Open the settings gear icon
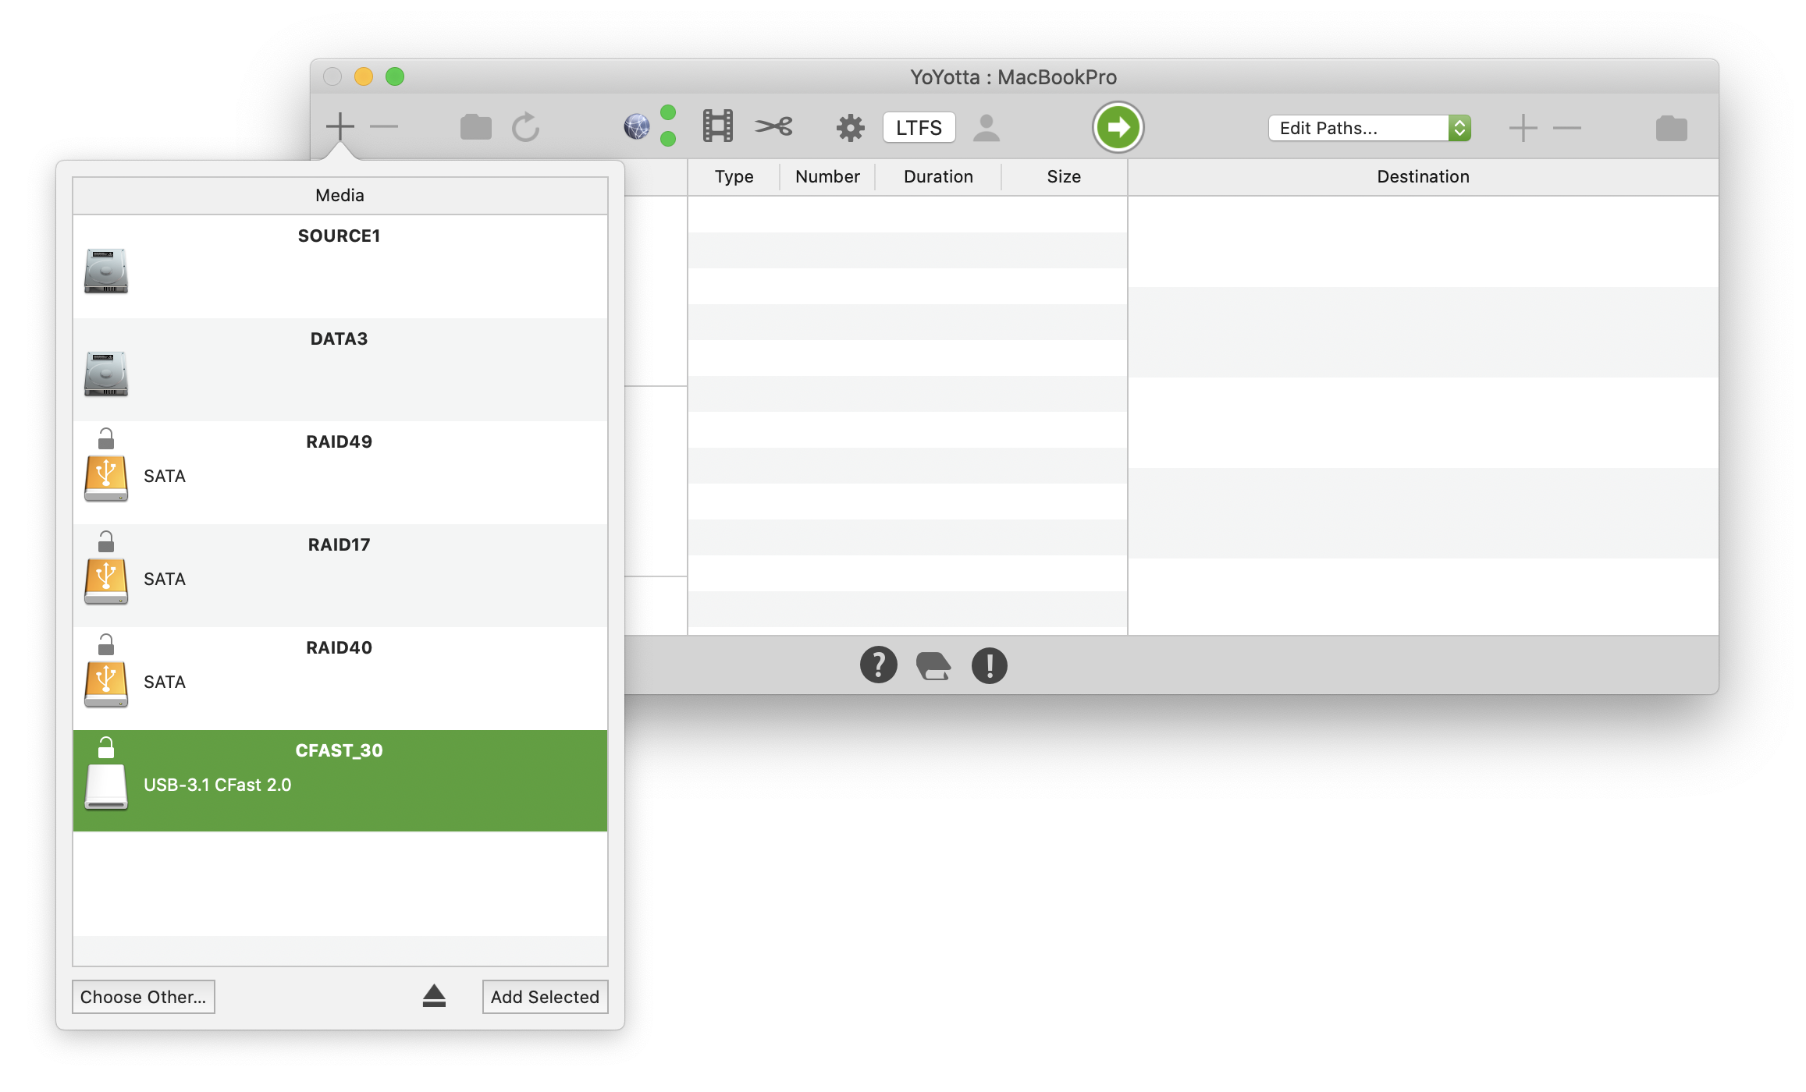Image resolution: width=1806 pixels, height=1092 pixels. 850,127
